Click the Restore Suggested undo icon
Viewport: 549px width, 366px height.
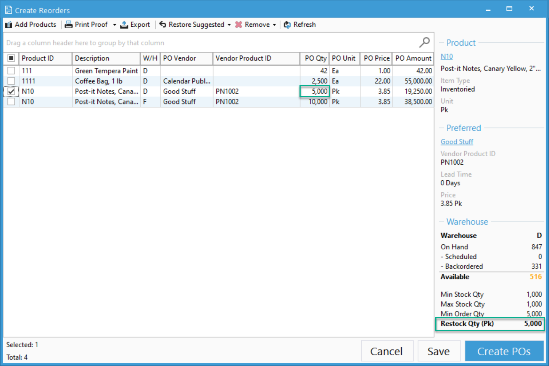point(163,25)
